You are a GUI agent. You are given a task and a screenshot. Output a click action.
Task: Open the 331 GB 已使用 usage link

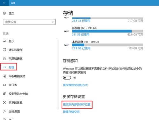81,35
